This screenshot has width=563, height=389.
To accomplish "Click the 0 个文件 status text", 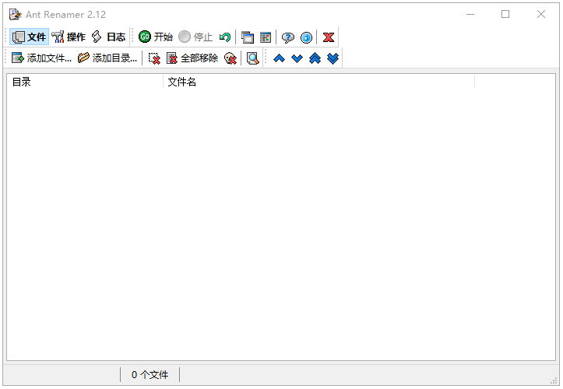I will coord(150,375).
